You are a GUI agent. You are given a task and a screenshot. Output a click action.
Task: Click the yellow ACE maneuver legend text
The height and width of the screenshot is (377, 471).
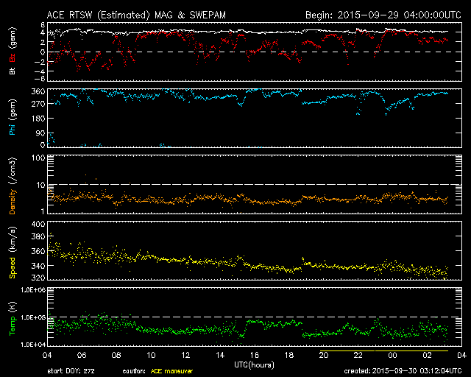(x=171, y=372)
